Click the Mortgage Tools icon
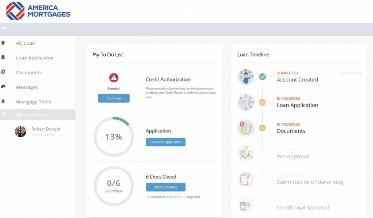This screenshot has height=218, width=373. (x=3, y=101)
